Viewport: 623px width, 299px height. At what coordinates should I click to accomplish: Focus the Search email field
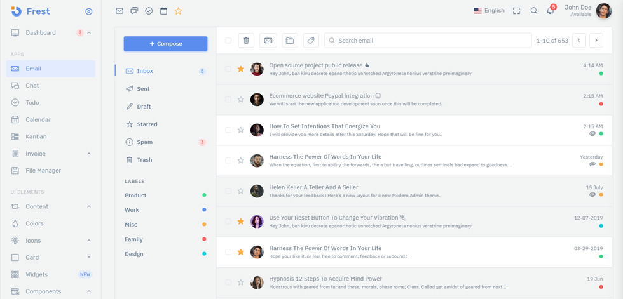pos(427,41)
